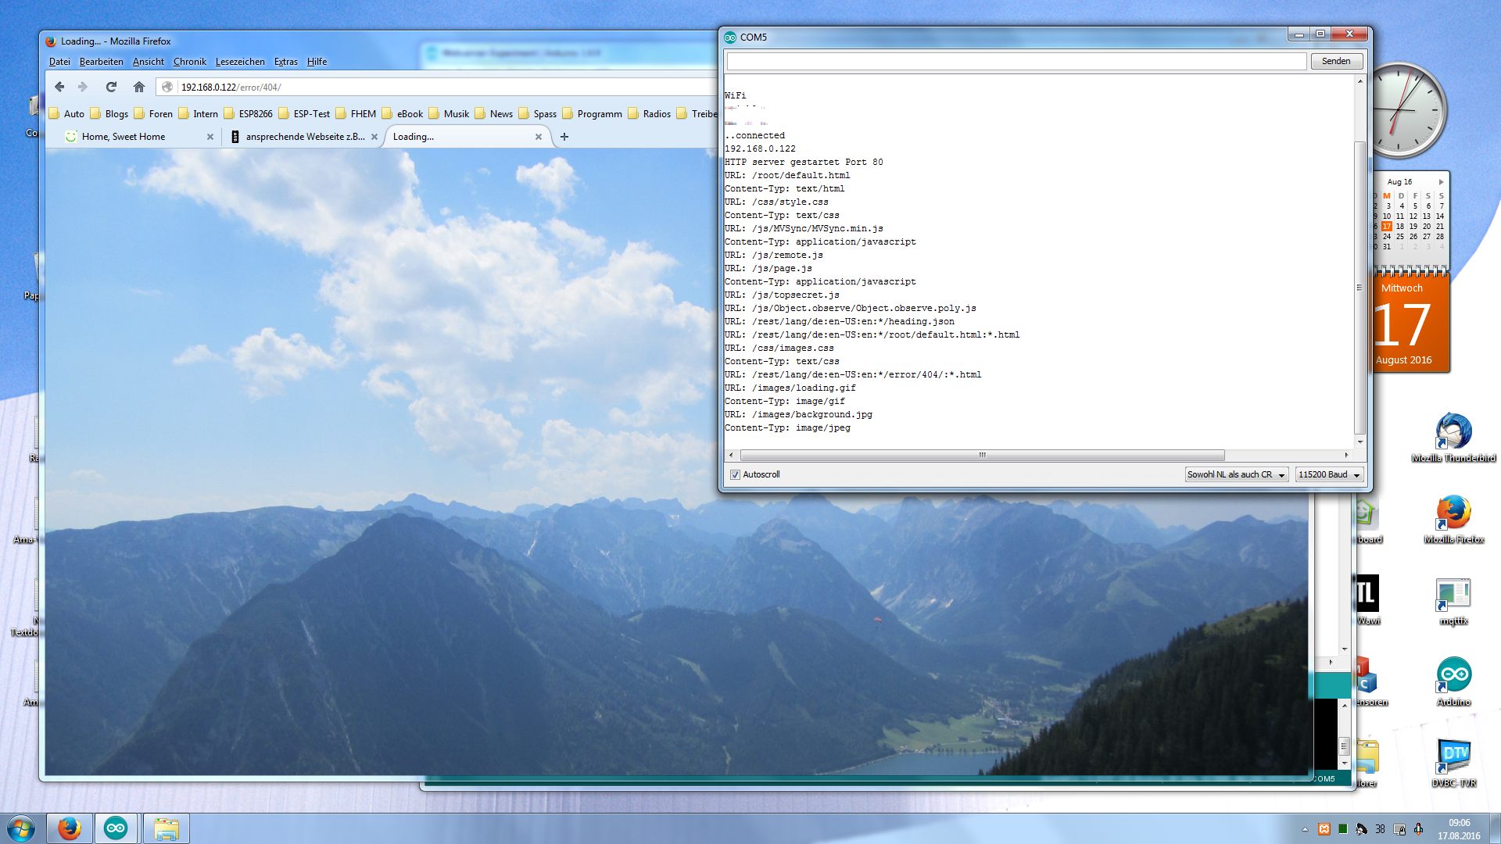Open Chronik menu in Firefox
The height and width of the screenshot is (844, 1501).
190,62
